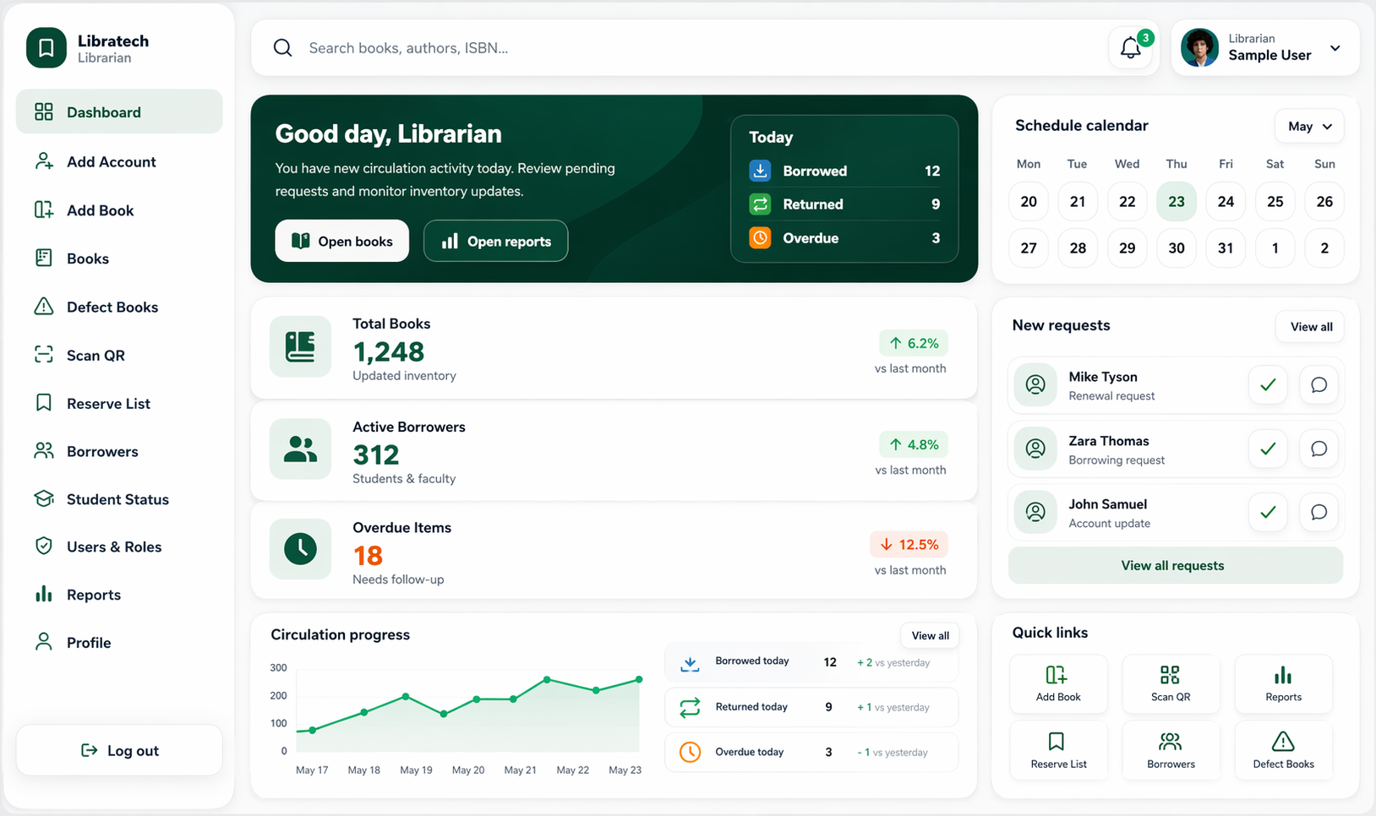Click the blue Borrowed icon in Today panel

click(760, 170)
